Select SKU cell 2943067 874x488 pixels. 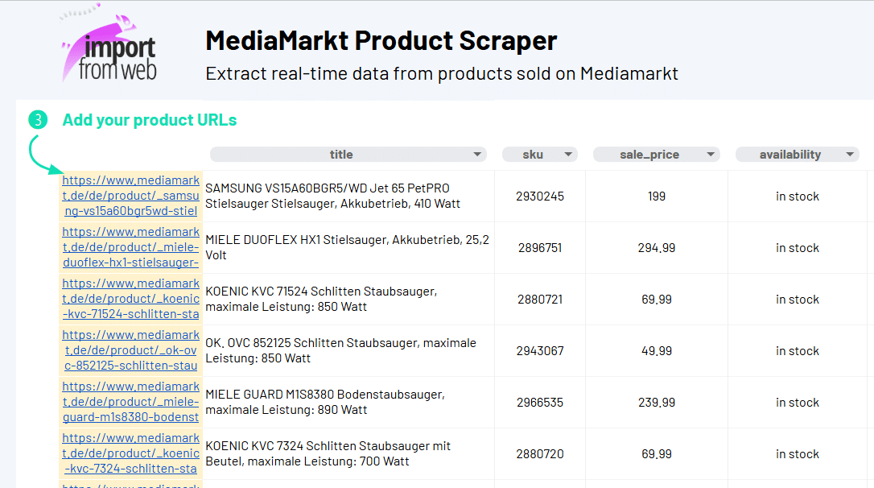[539, 351]
